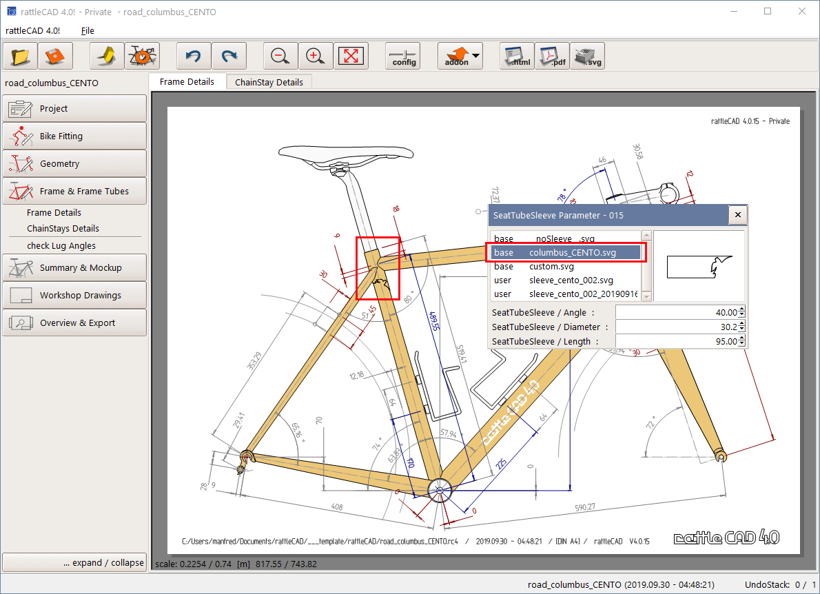Screen dimensions: 820x594
Task: Switch to the ChainStay Details tab
Action: pos(269,82)
